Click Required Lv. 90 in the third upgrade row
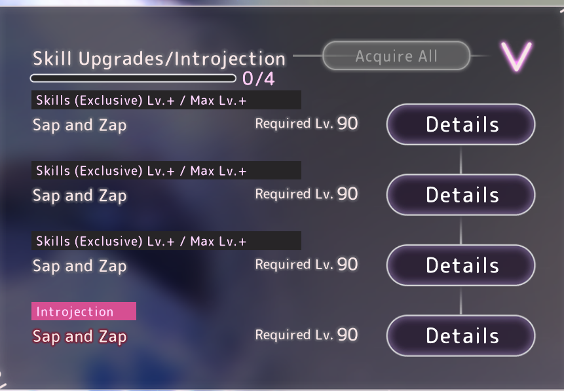 pos(307,265)
